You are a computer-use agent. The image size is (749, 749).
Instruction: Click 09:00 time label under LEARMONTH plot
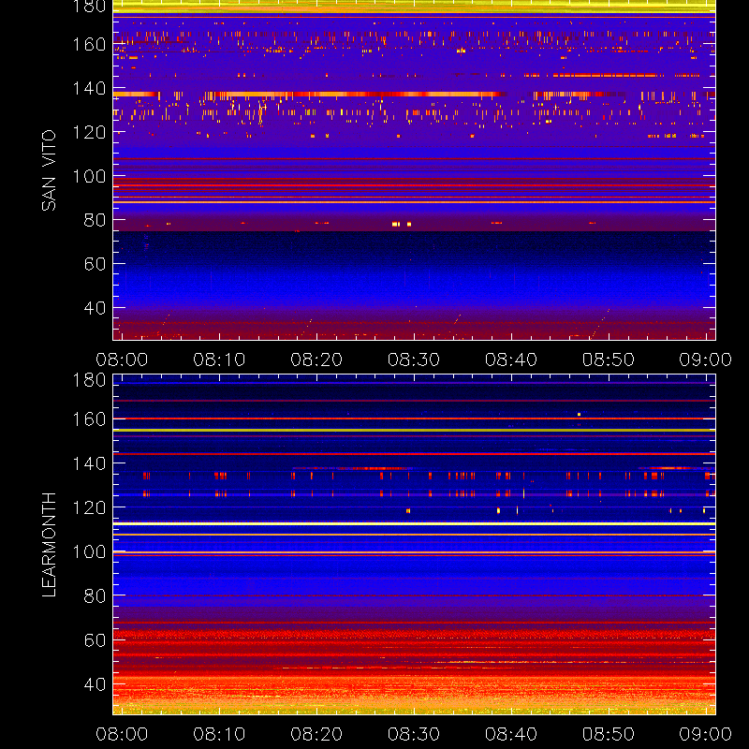[706, 734]
